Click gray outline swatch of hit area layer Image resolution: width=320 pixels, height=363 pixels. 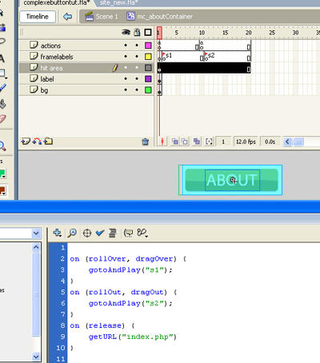148,68
